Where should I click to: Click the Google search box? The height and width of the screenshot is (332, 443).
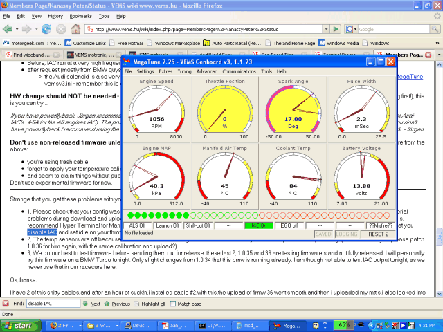click(x=394, y=29)
